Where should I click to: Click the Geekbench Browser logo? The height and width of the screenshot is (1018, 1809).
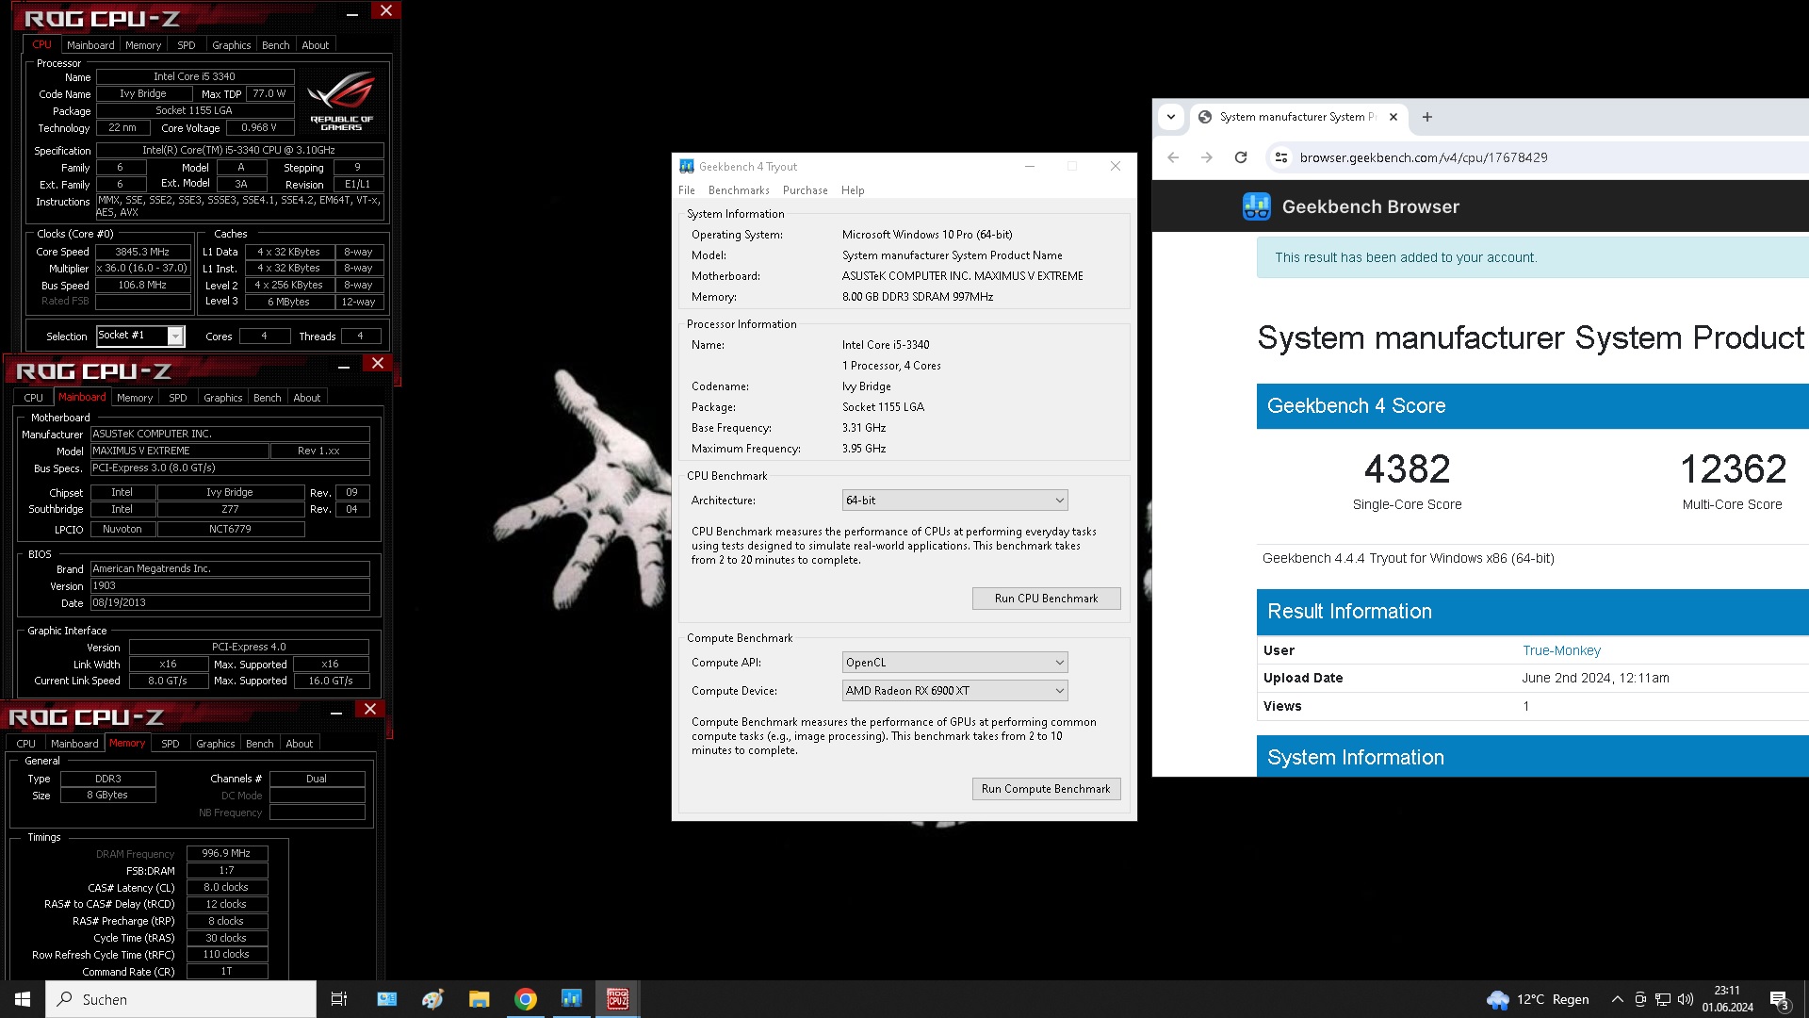pyautogui.click(x=1257, y=206)
